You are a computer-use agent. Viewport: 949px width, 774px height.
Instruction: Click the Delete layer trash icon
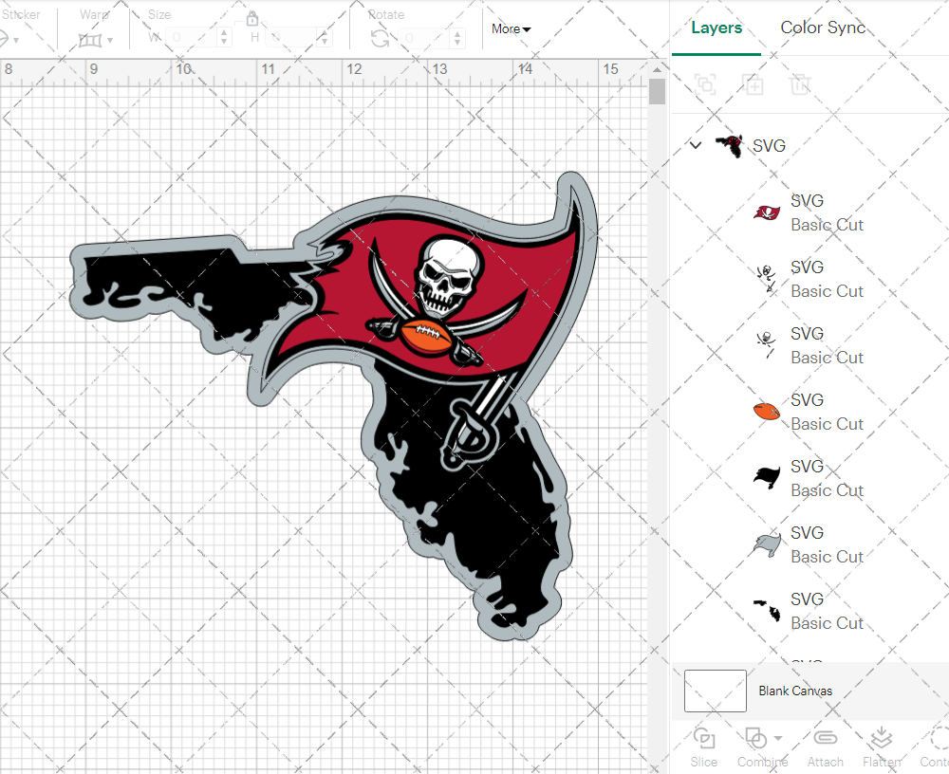(800, 84)
